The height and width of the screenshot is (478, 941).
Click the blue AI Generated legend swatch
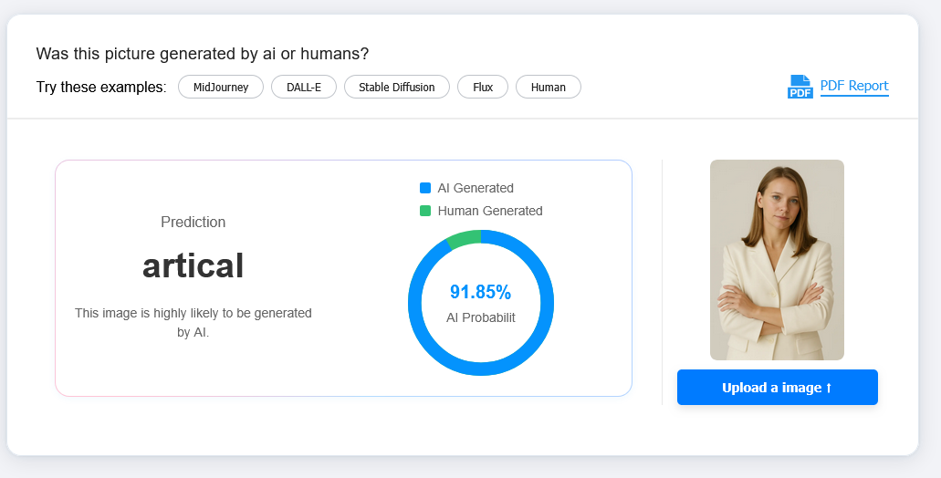point(425,188)
